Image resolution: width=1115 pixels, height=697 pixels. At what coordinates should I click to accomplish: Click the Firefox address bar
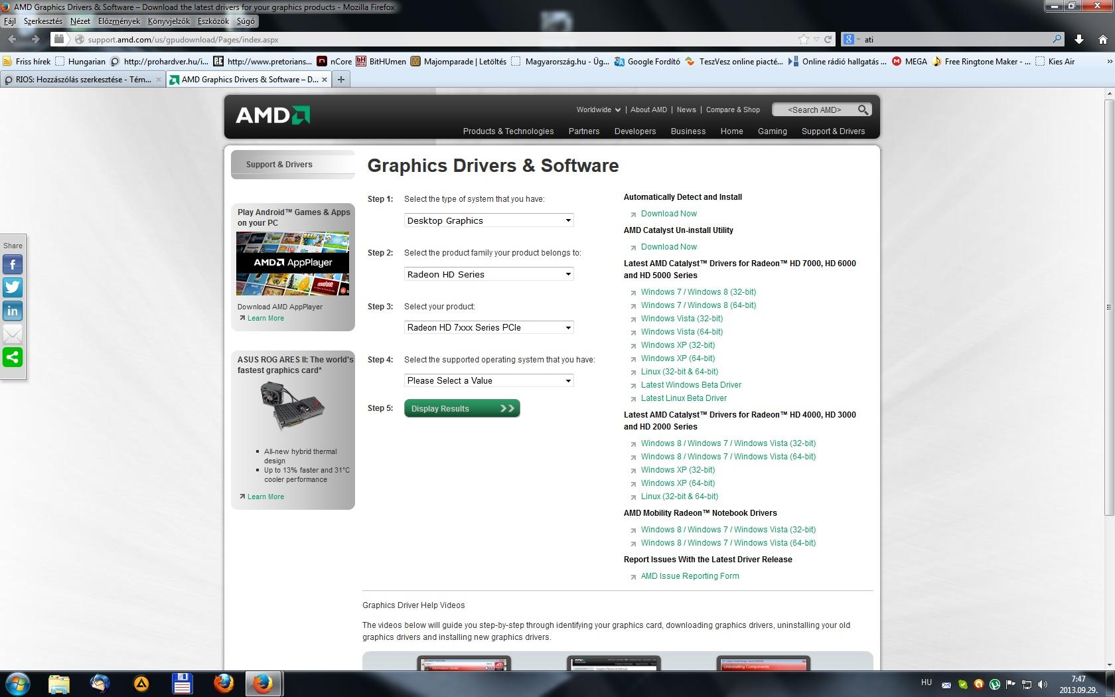point(438,40)
